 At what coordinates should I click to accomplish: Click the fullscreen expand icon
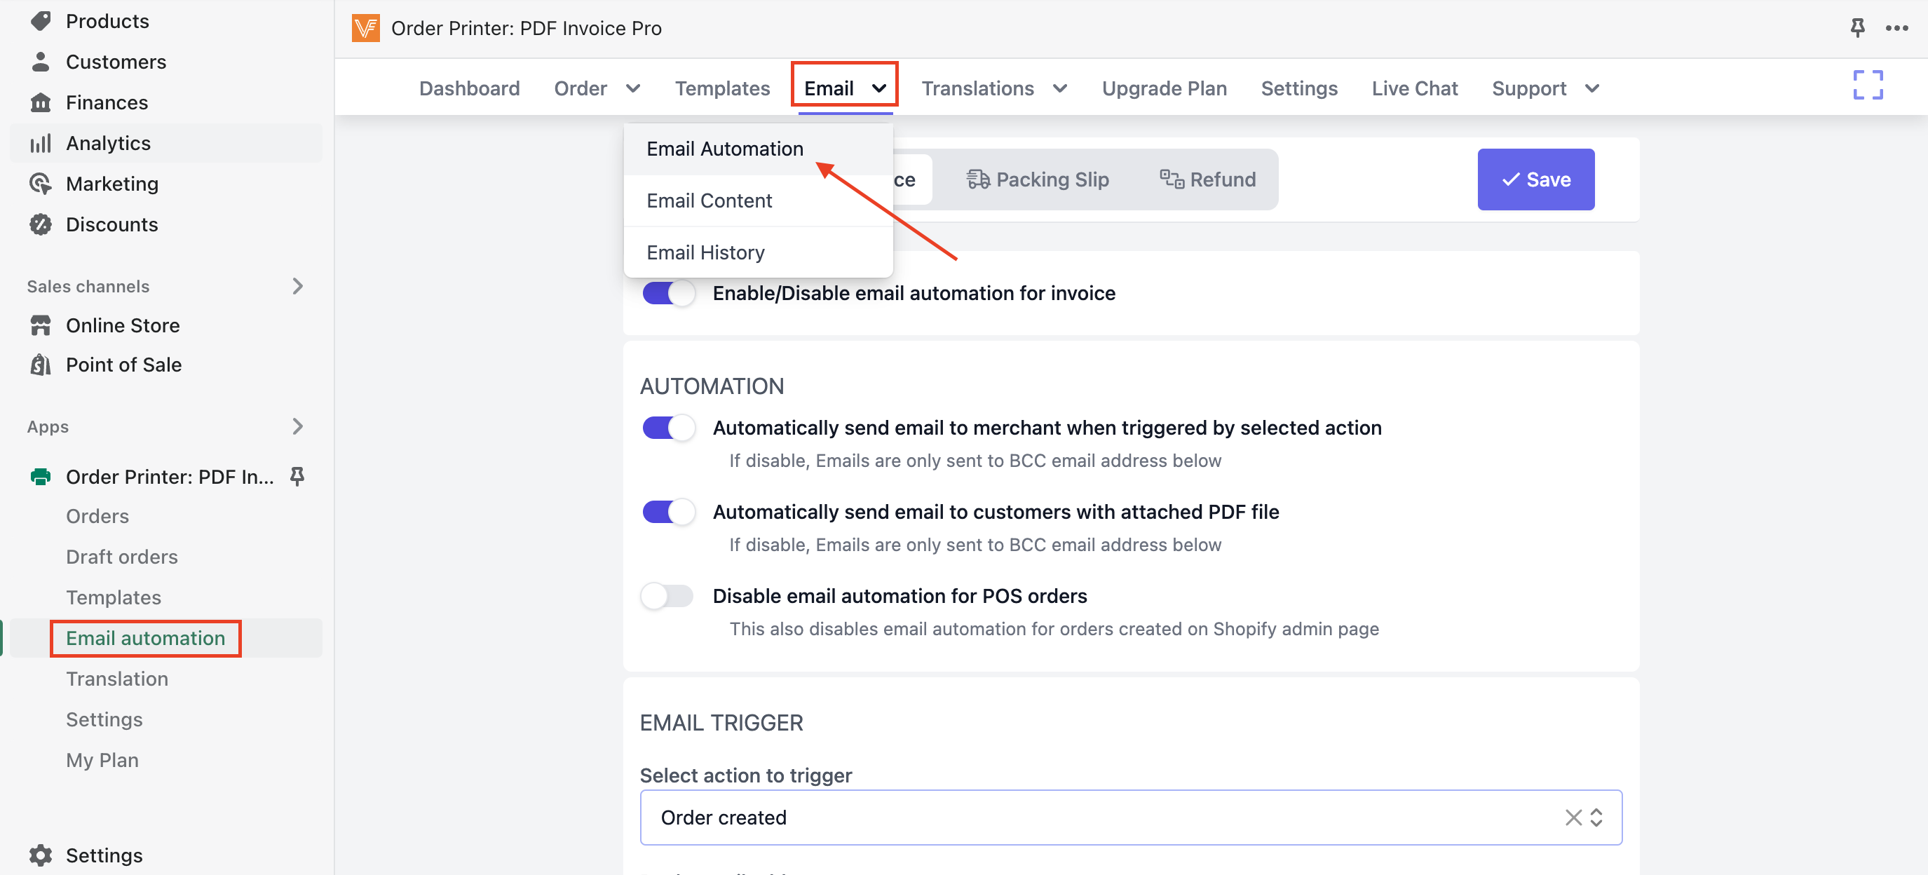1868,86
